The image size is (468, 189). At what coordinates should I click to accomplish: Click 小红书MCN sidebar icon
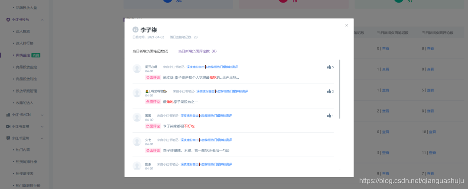click(8, 115)
